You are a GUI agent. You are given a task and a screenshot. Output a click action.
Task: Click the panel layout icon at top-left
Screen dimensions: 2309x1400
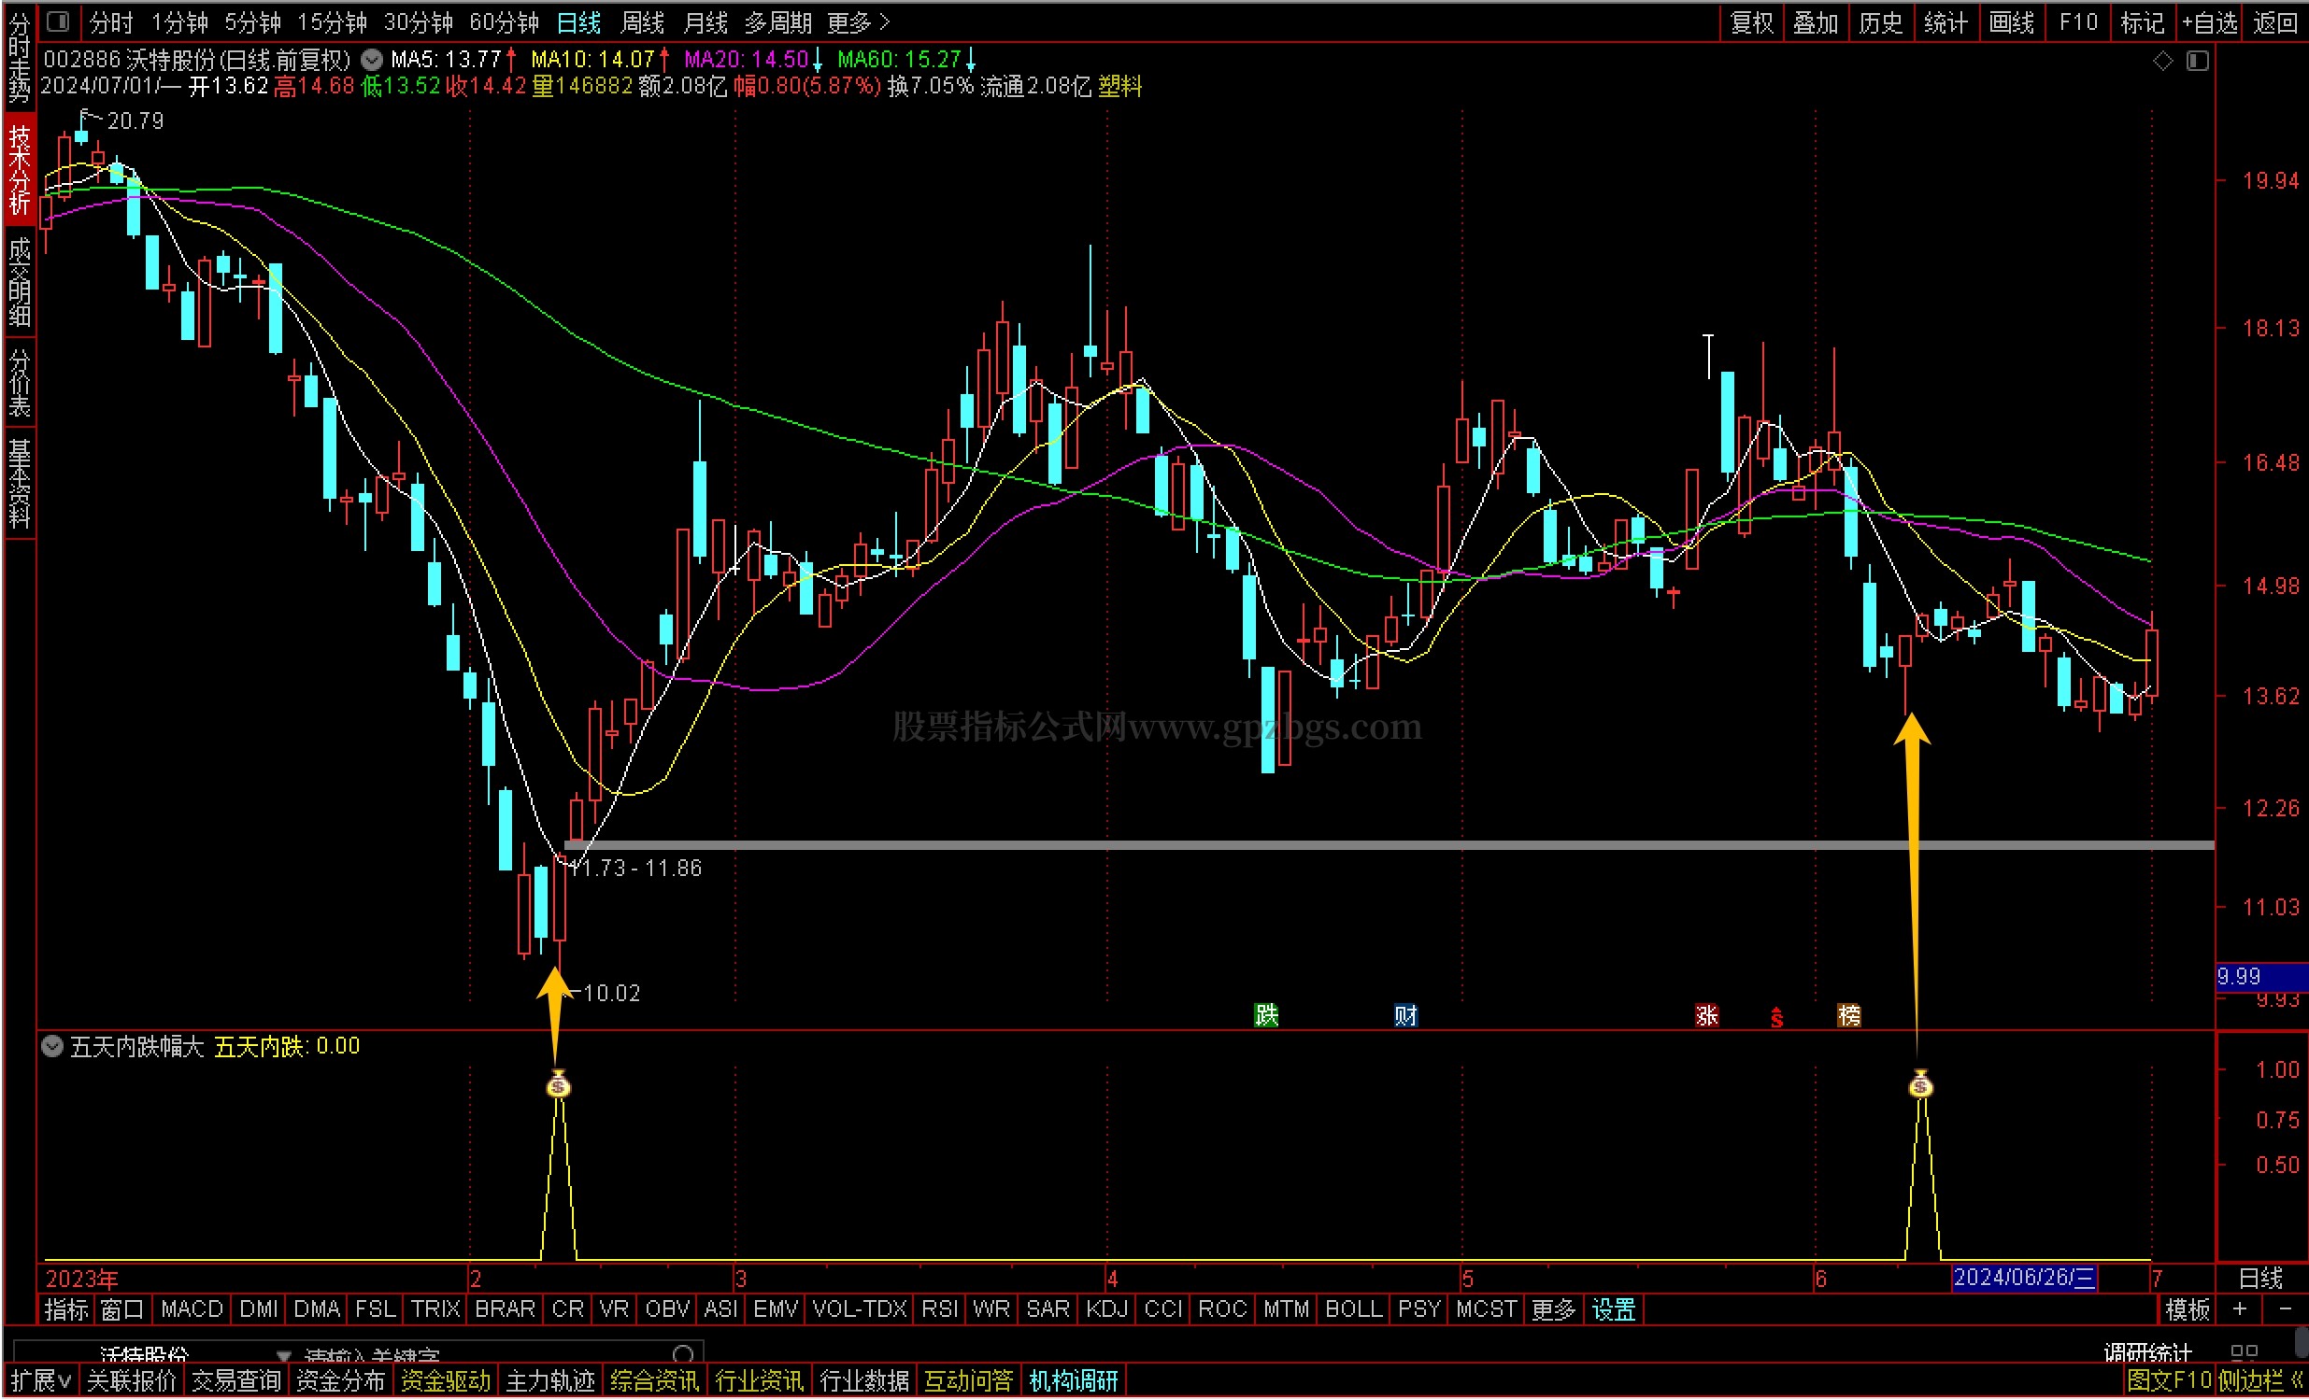pos(58,21)
